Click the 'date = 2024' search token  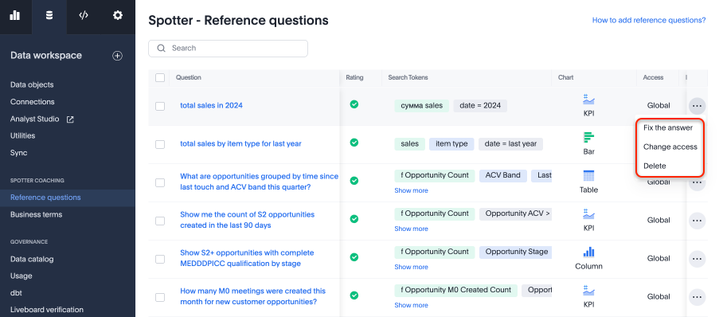pyautogui.click(x=480, y=106)
